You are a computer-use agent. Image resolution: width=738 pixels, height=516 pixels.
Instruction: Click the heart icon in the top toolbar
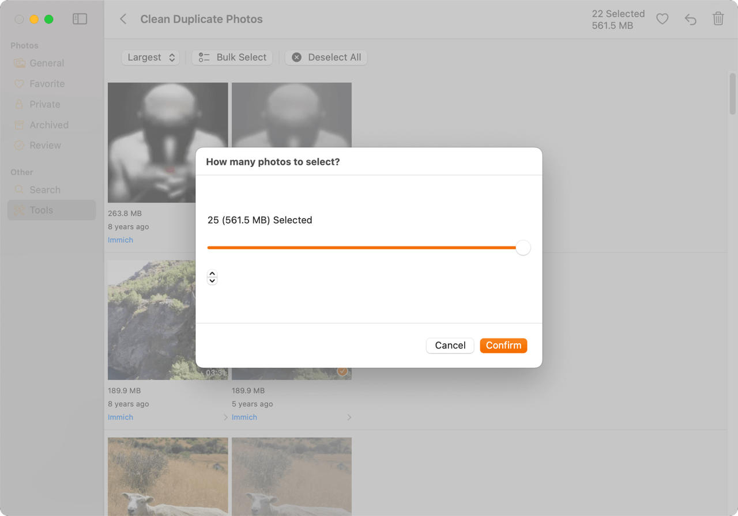662,19
